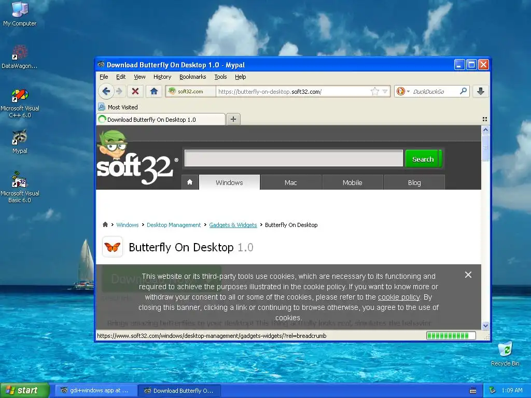Open the Help menu
Screen dimensions: 531x398
coord(241,77)
